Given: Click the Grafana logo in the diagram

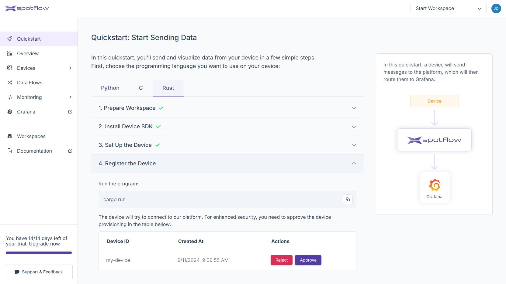Looking at the screenshot, I should coord(435,185).
